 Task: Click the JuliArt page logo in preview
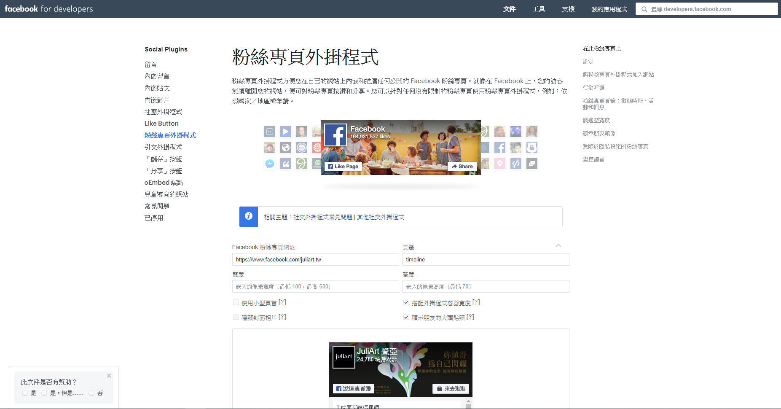(344, 357)
